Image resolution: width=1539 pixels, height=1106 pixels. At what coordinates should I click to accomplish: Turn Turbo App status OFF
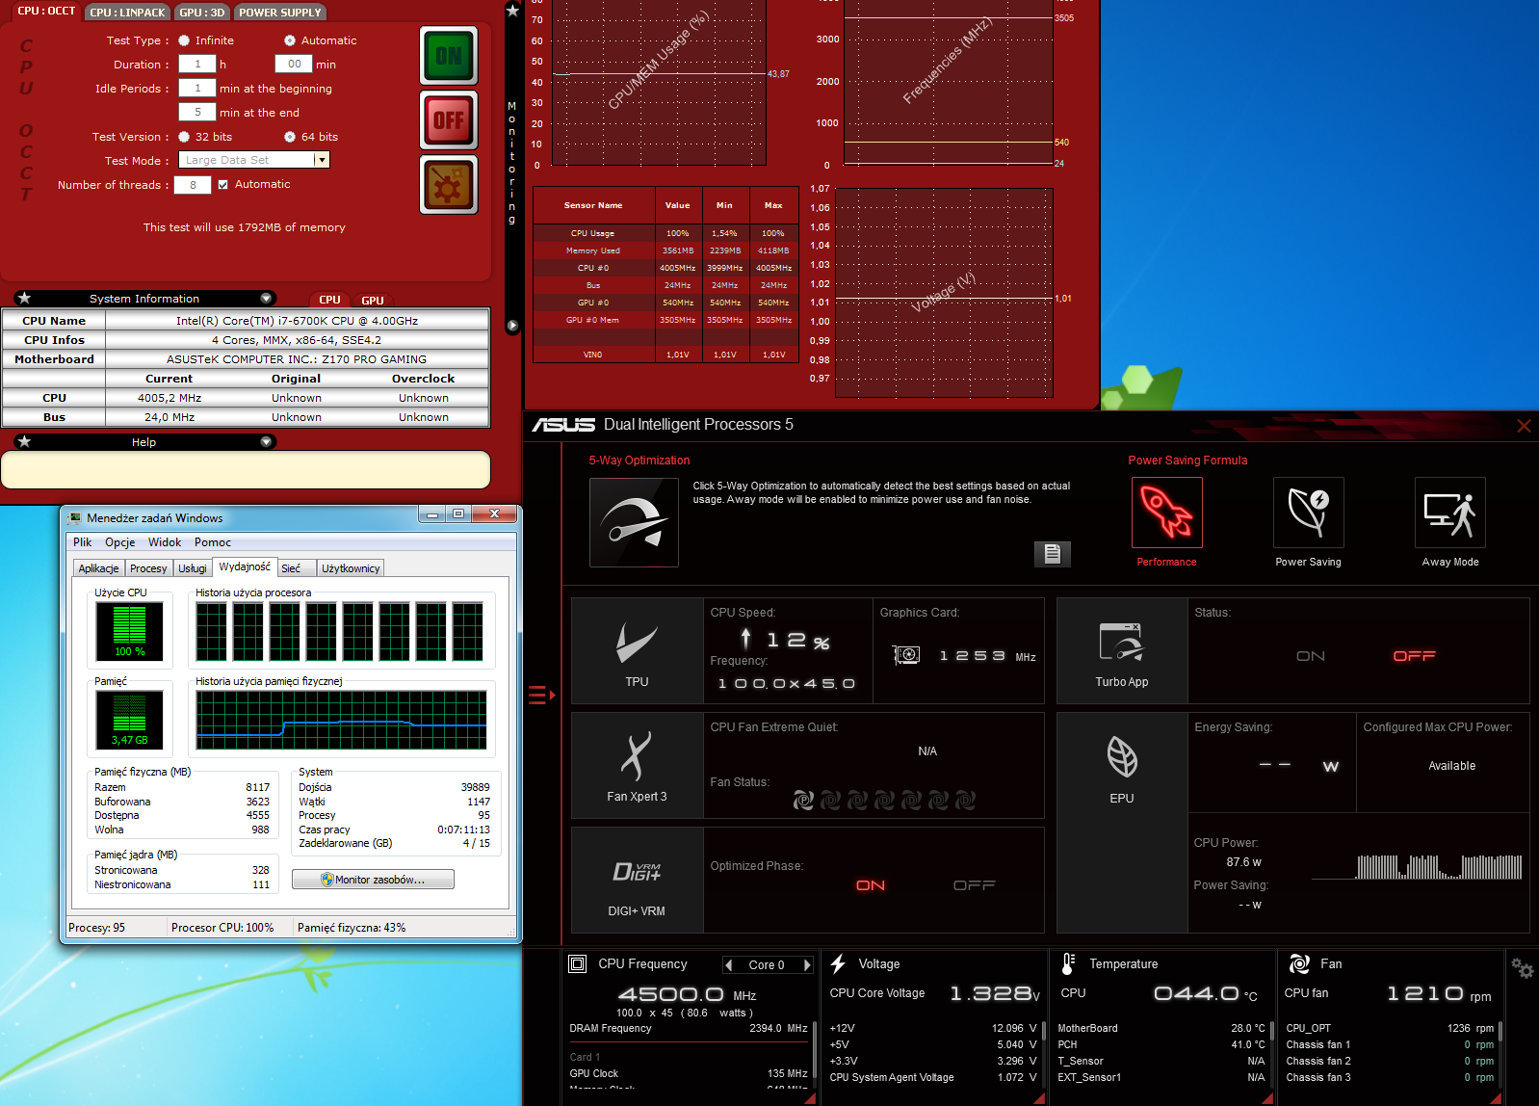coord(1414,656)
